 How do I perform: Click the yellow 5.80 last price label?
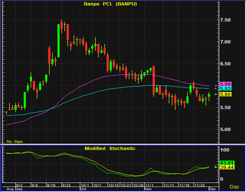point(225,94)
